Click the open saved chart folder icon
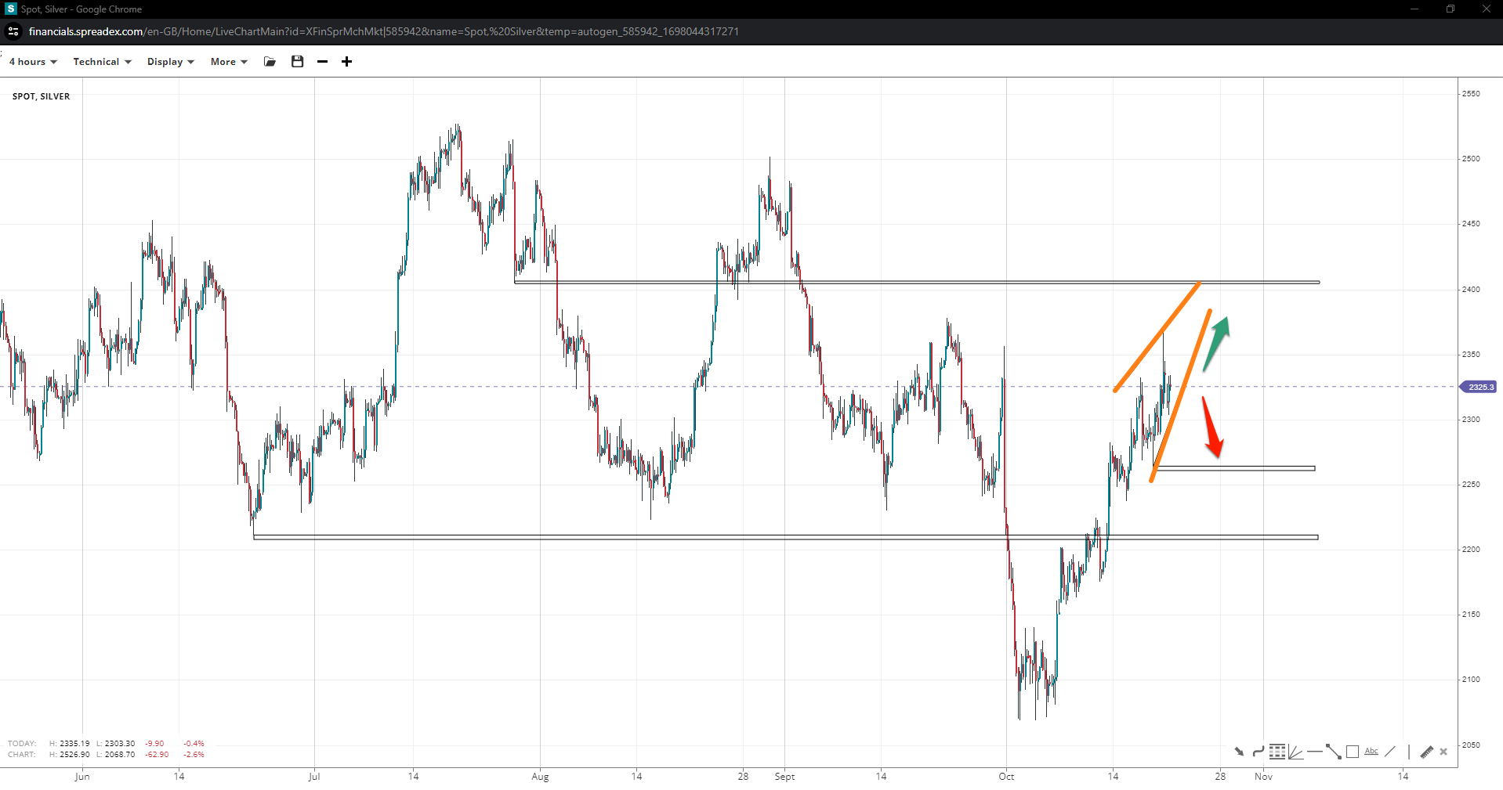 (x=270, y=62)
